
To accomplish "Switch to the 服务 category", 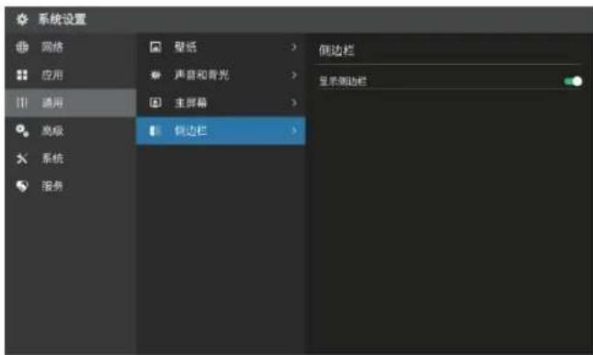I will coord(71,186).
